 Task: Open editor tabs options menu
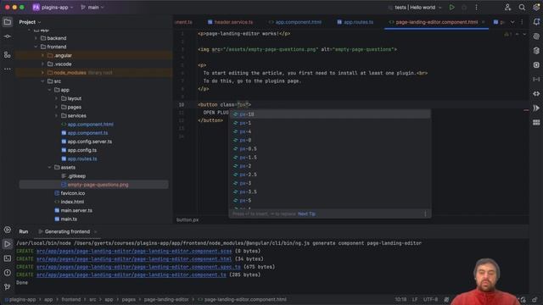[x=522, y=22]
